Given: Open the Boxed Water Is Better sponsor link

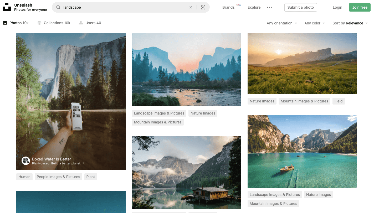Looking at the screenshot, I should pyautogui.click(x=52, y=159).
